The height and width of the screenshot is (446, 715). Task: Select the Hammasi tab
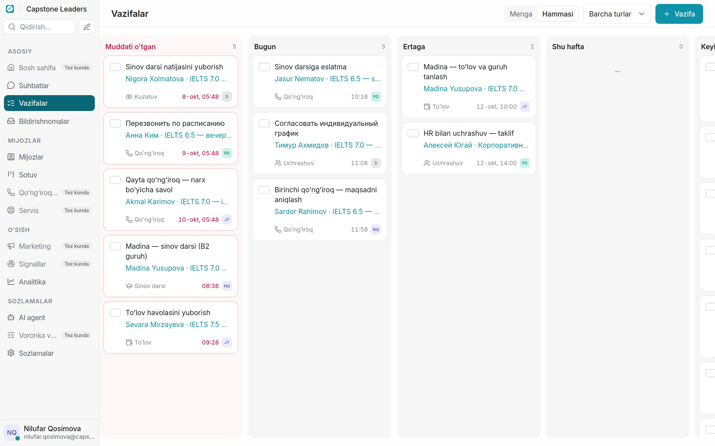tap(557, 14)
